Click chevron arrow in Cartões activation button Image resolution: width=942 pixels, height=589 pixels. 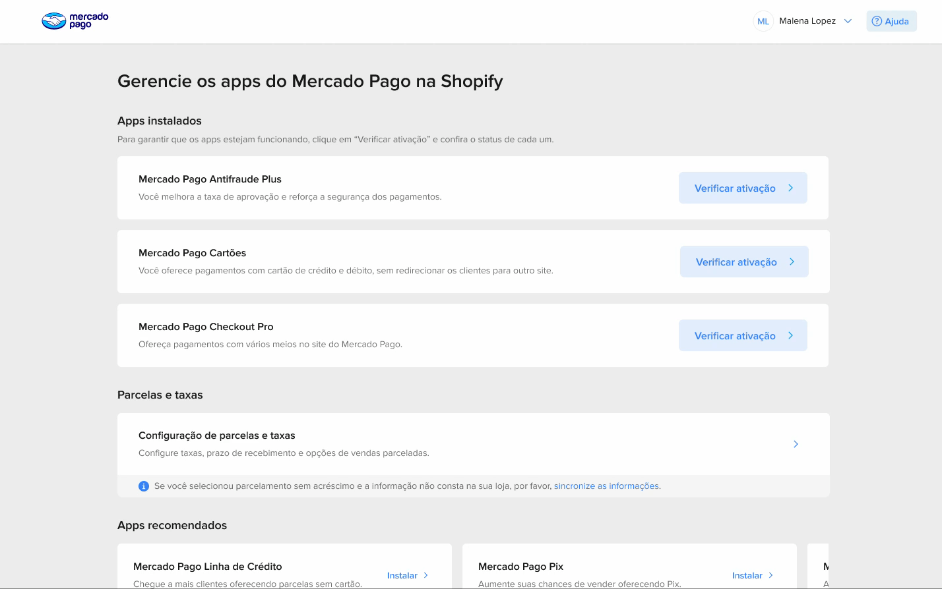[x=792, y=262]
